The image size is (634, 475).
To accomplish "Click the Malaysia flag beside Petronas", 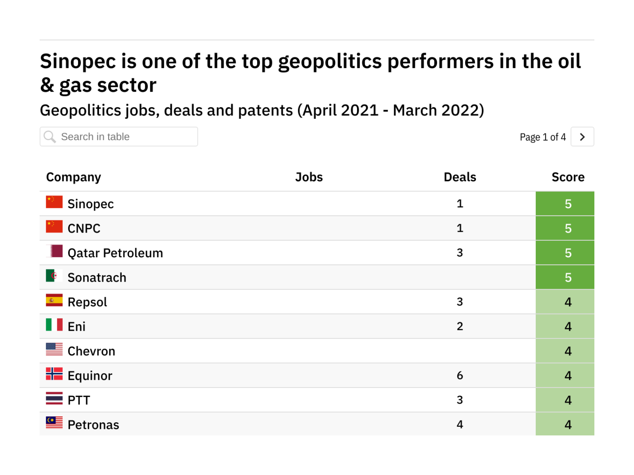I will point(54,423).
